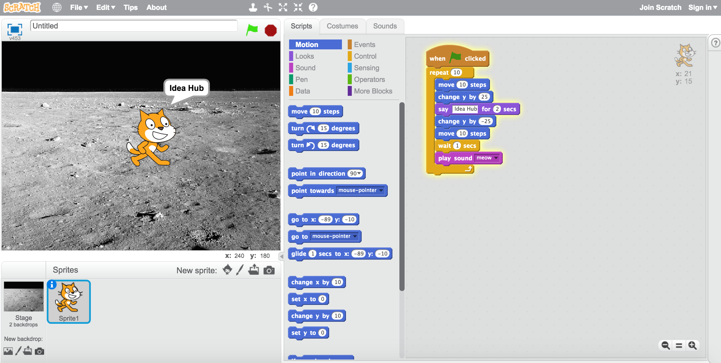Open the Sprite1 info panel
The image size is (721, 363).
point(52,285)
